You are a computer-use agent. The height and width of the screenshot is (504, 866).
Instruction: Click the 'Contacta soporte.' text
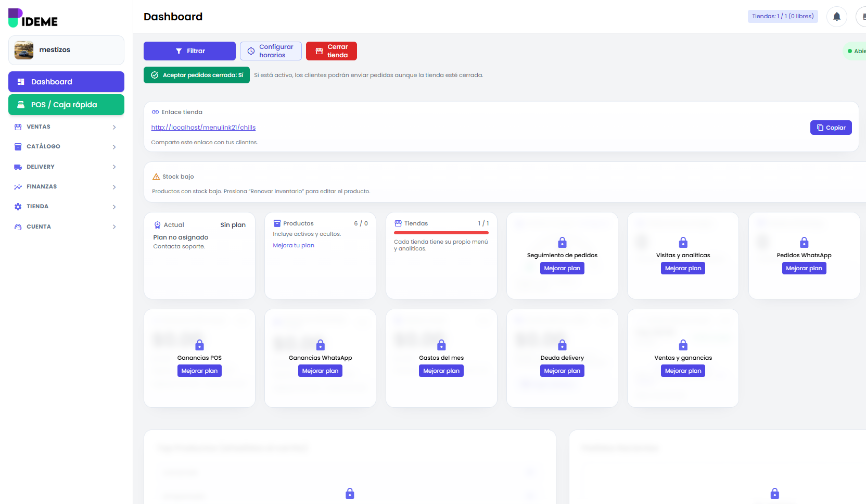click(x=179, y=247)
